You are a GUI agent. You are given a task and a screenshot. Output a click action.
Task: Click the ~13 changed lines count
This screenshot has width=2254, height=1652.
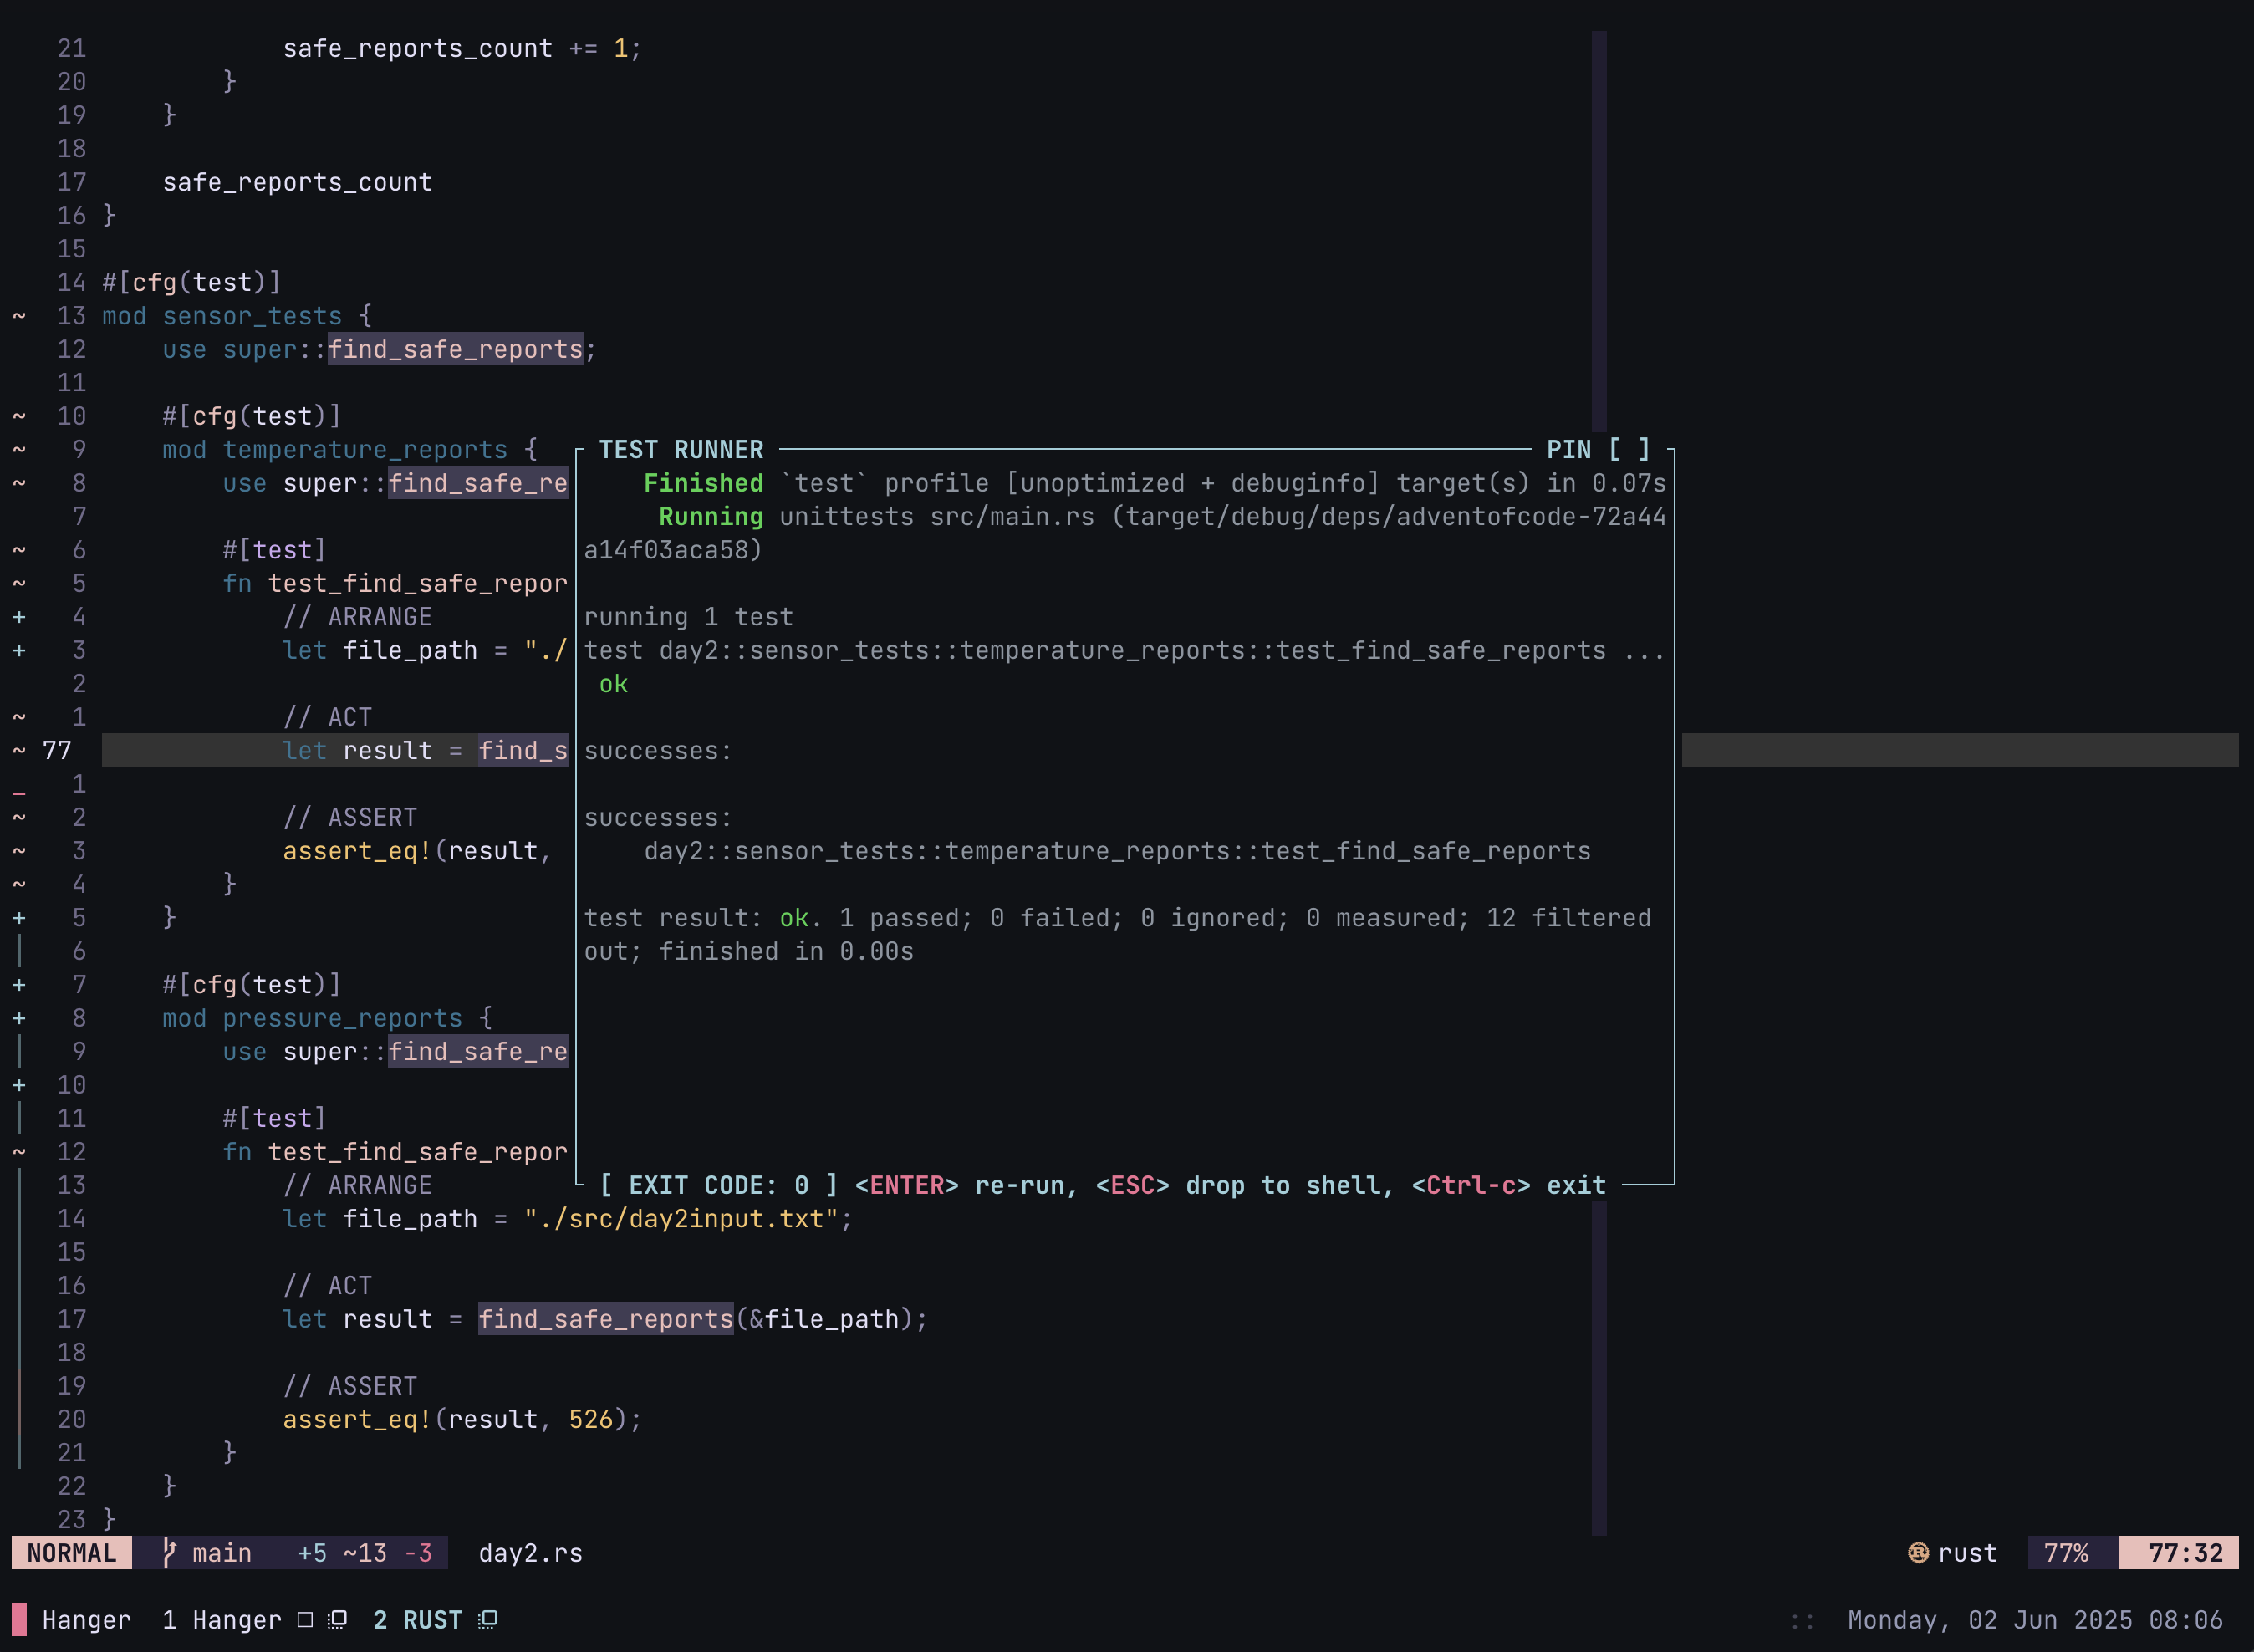364,1552
